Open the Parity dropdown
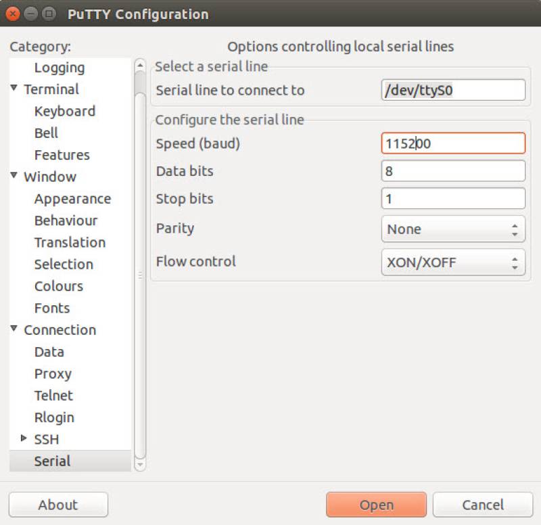 [453, 229]
